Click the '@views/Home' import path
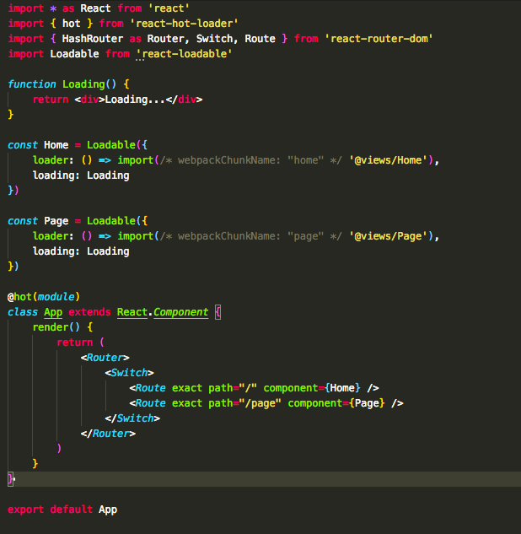Viewport: 521px width, 534px height. [388, 160]
